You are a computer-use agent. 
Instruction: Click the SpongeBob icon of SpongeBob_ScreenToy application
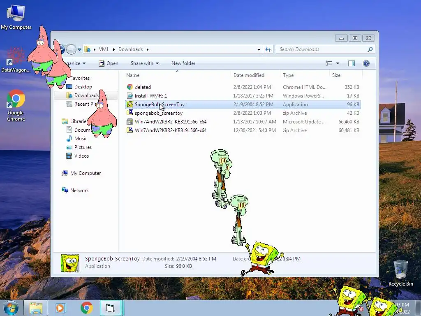click(x=130, y=104)
